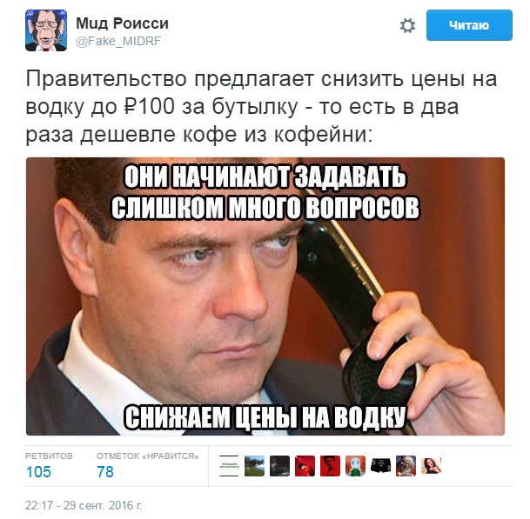Open the liker avatar of the blue-faced cartoon character

[355, 466]
